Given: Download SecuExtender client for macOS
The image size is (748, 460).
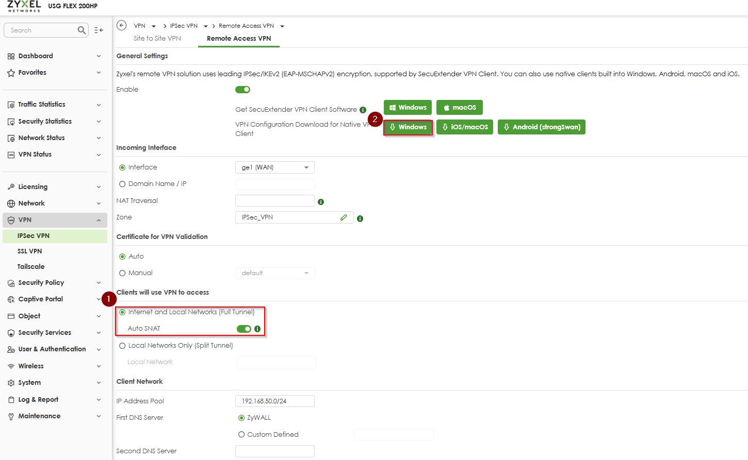Looking at the screenshot, I should (x=460, y=108).
